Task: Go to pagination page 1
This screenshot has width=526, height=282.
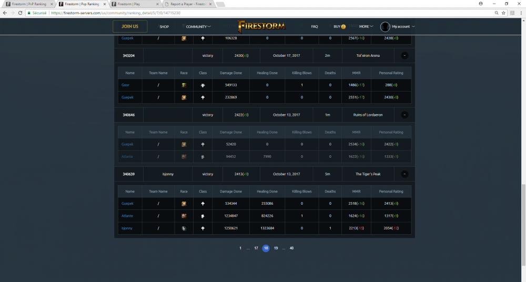Action: point(240,248)
